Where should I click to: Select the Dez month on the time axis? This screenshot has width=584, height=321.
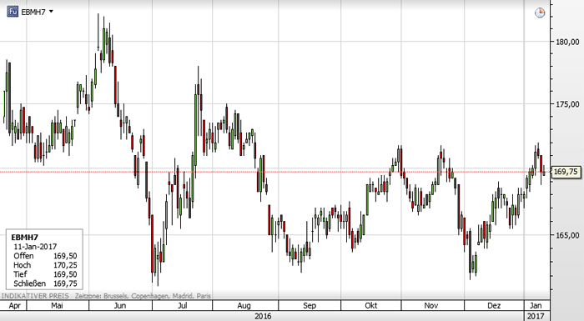tap(494, 306)
